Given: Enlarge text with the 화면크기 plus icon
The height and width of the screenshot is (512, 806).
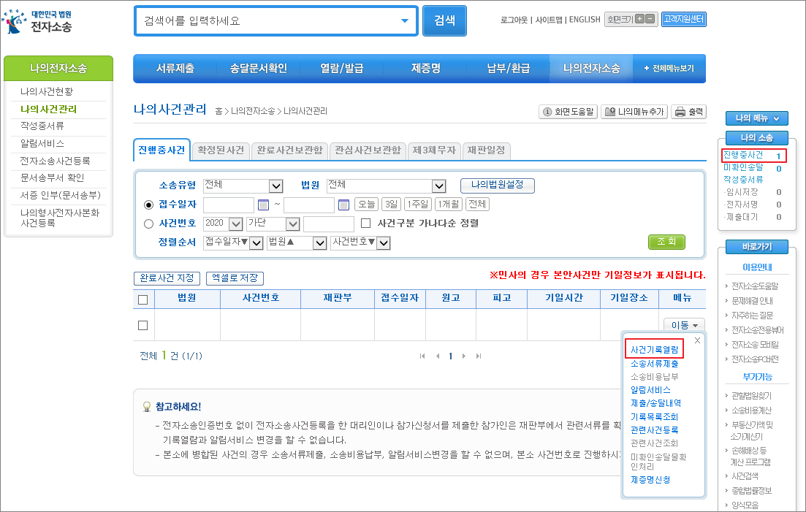Looking at the screenshot, I should 639,20.
